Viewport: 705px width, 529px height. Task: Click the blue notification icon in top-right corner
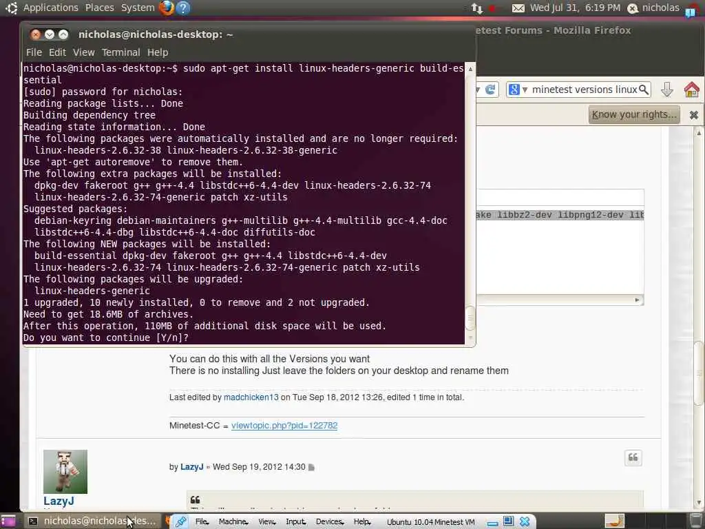click(691, 11)
